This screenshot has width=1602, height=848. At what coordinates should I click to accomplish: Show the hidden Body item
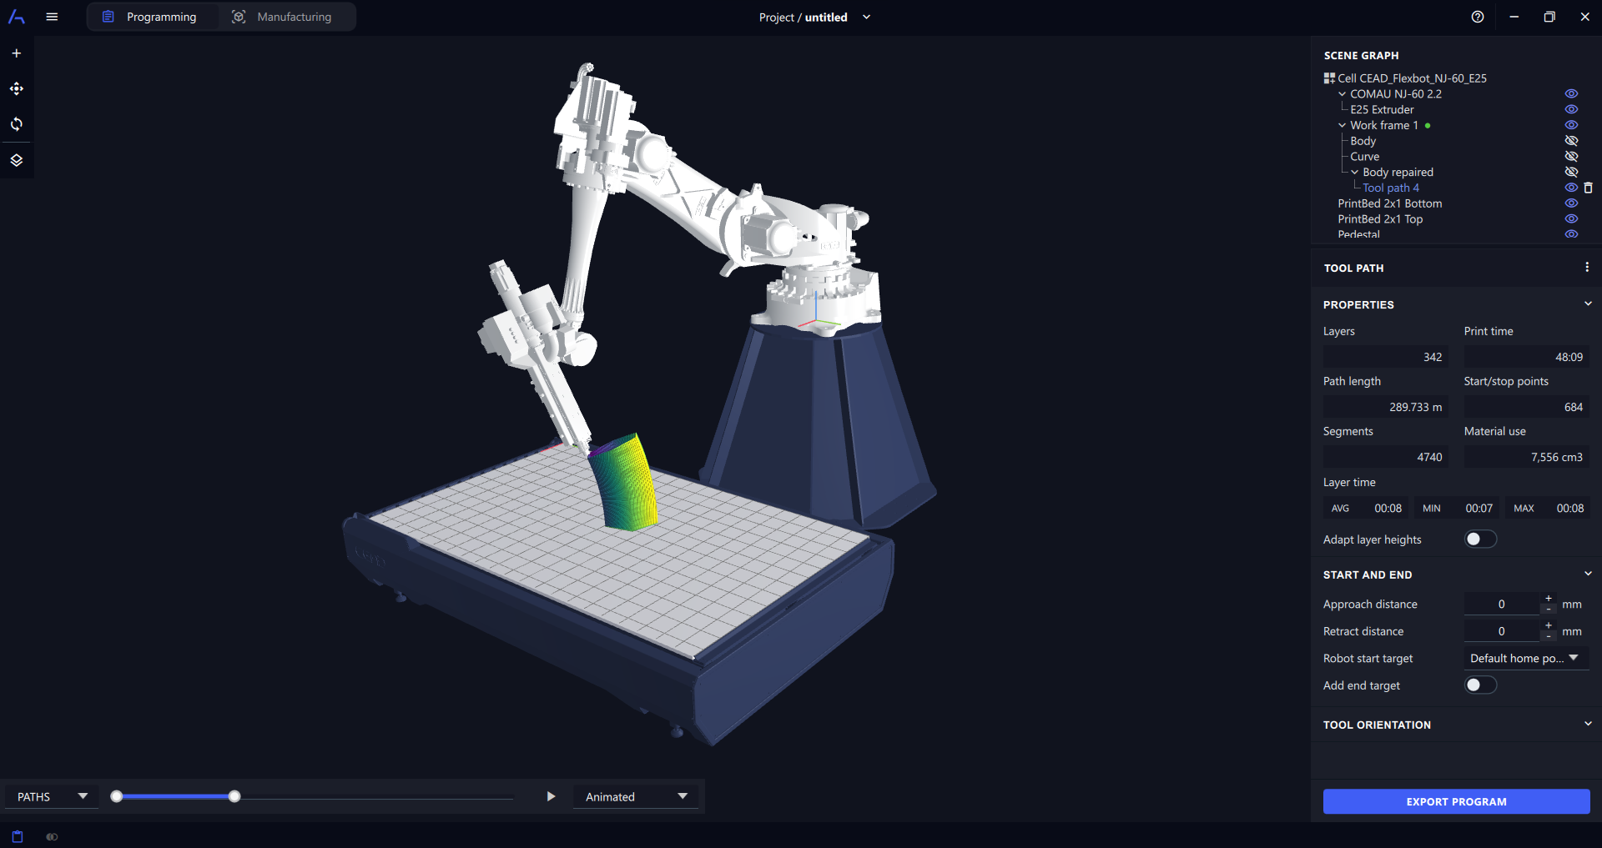pyautogui.click(x=1571, y=141)
